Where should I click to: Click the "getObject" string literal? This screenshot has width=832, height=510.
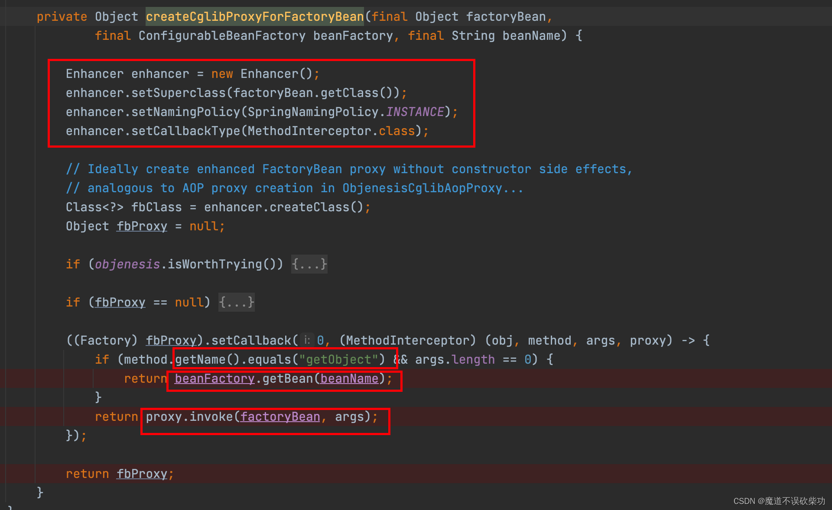pyautogui.click(x=338, y=359)
